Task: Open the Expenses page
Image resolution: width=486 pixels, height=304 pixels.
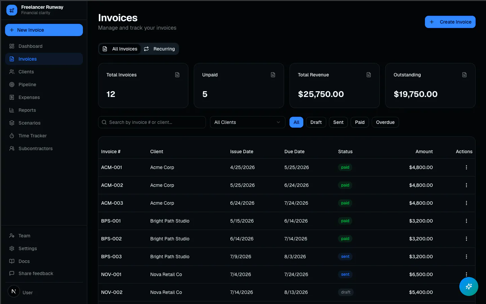Action: click(44, 97)
